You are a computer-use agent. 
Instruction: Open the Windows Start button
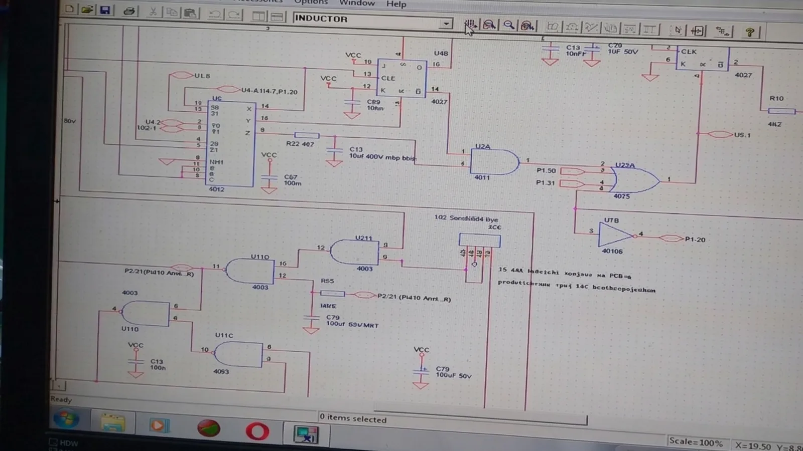coord(66,420)
